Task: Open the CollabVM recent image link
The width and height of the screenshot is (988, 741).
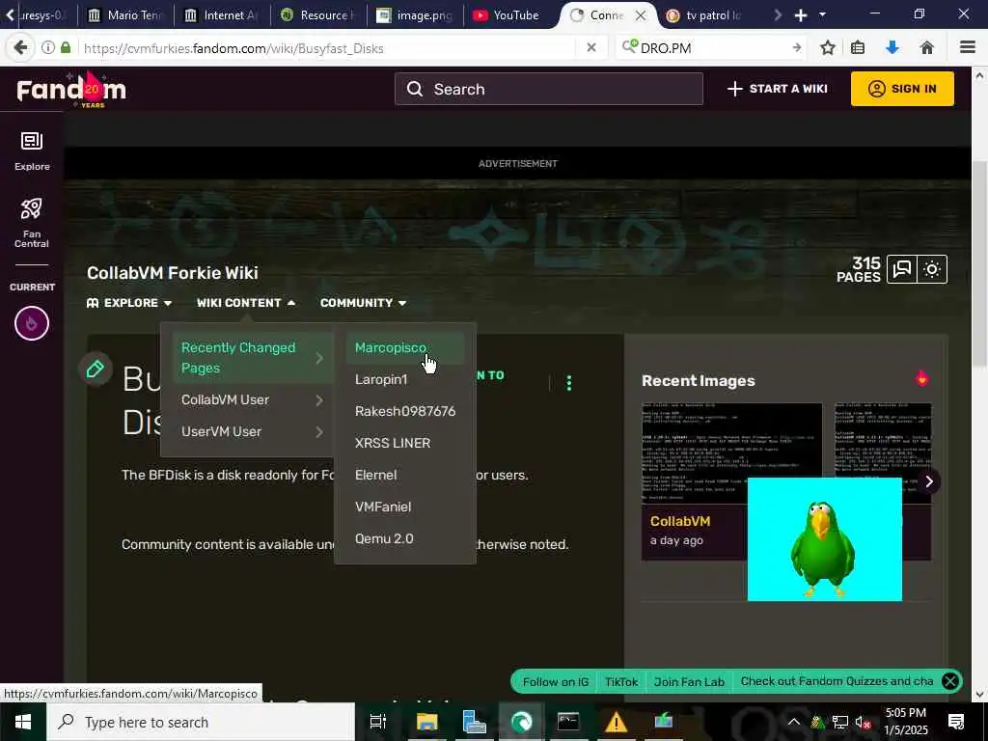Action: [680, 521]
